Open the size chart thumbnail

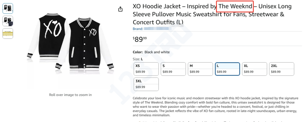click(8, 34)
